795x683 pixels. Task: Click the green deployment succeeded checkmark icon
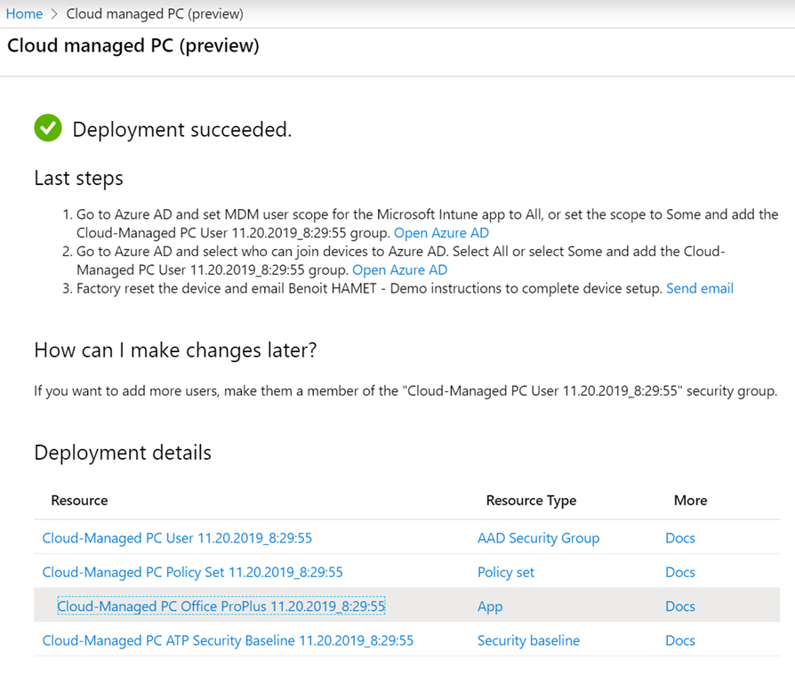(x=48, y=129)
